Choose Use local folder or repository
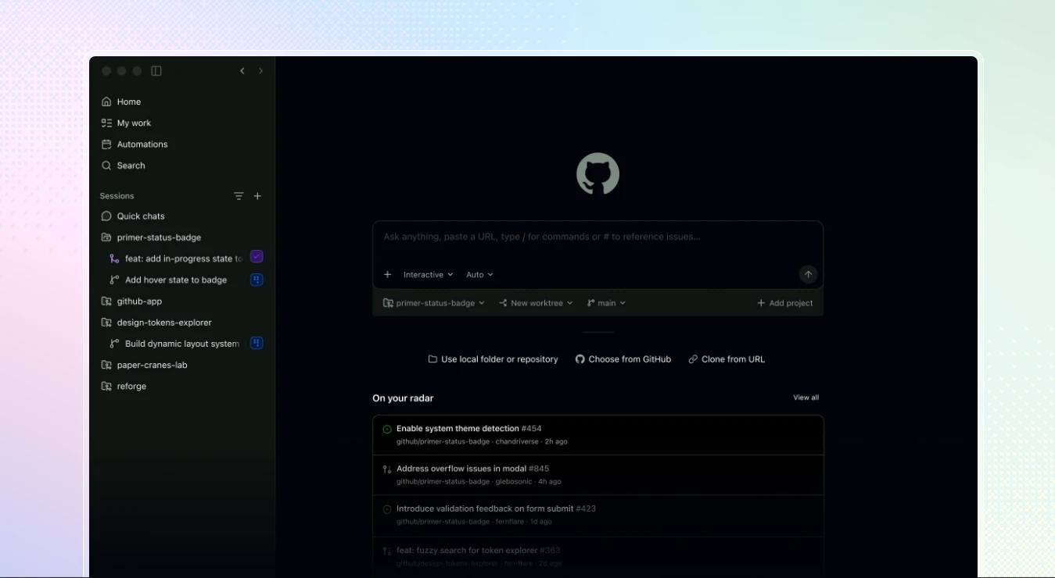This screenshot has width=1055, height=578. click(493, 359)
